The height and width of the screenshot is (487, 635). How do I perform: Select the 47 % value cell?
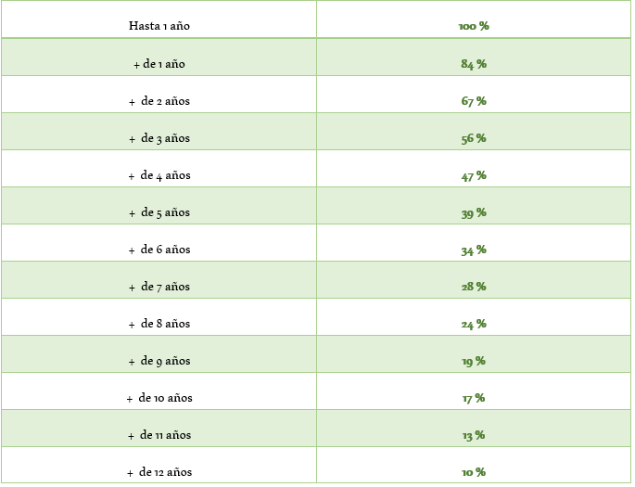[473, 175]
